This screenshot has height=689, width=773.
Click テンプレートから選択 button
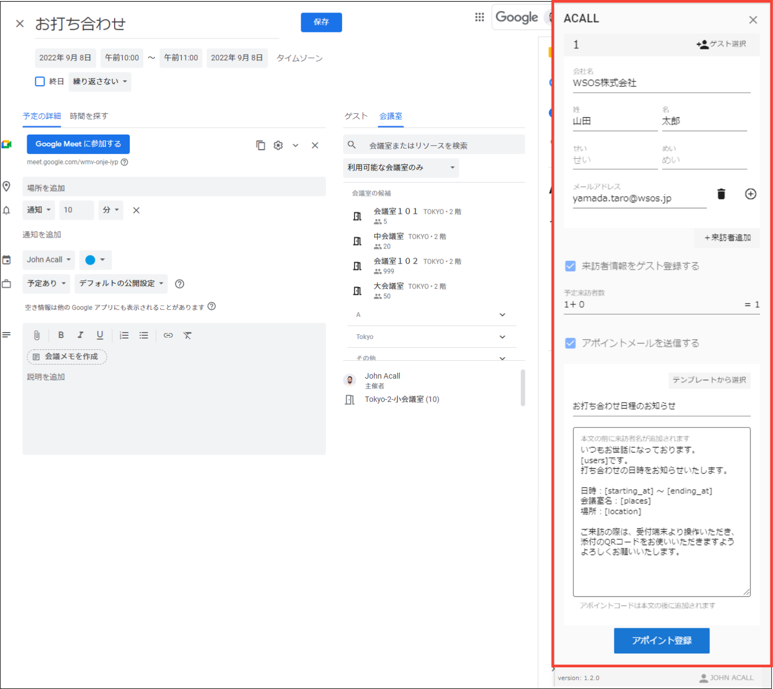pos(709,380)
